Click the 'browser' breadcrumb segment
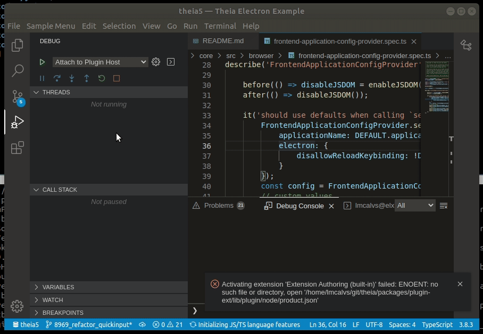This screenshot has height=334, width=483. 261,56
